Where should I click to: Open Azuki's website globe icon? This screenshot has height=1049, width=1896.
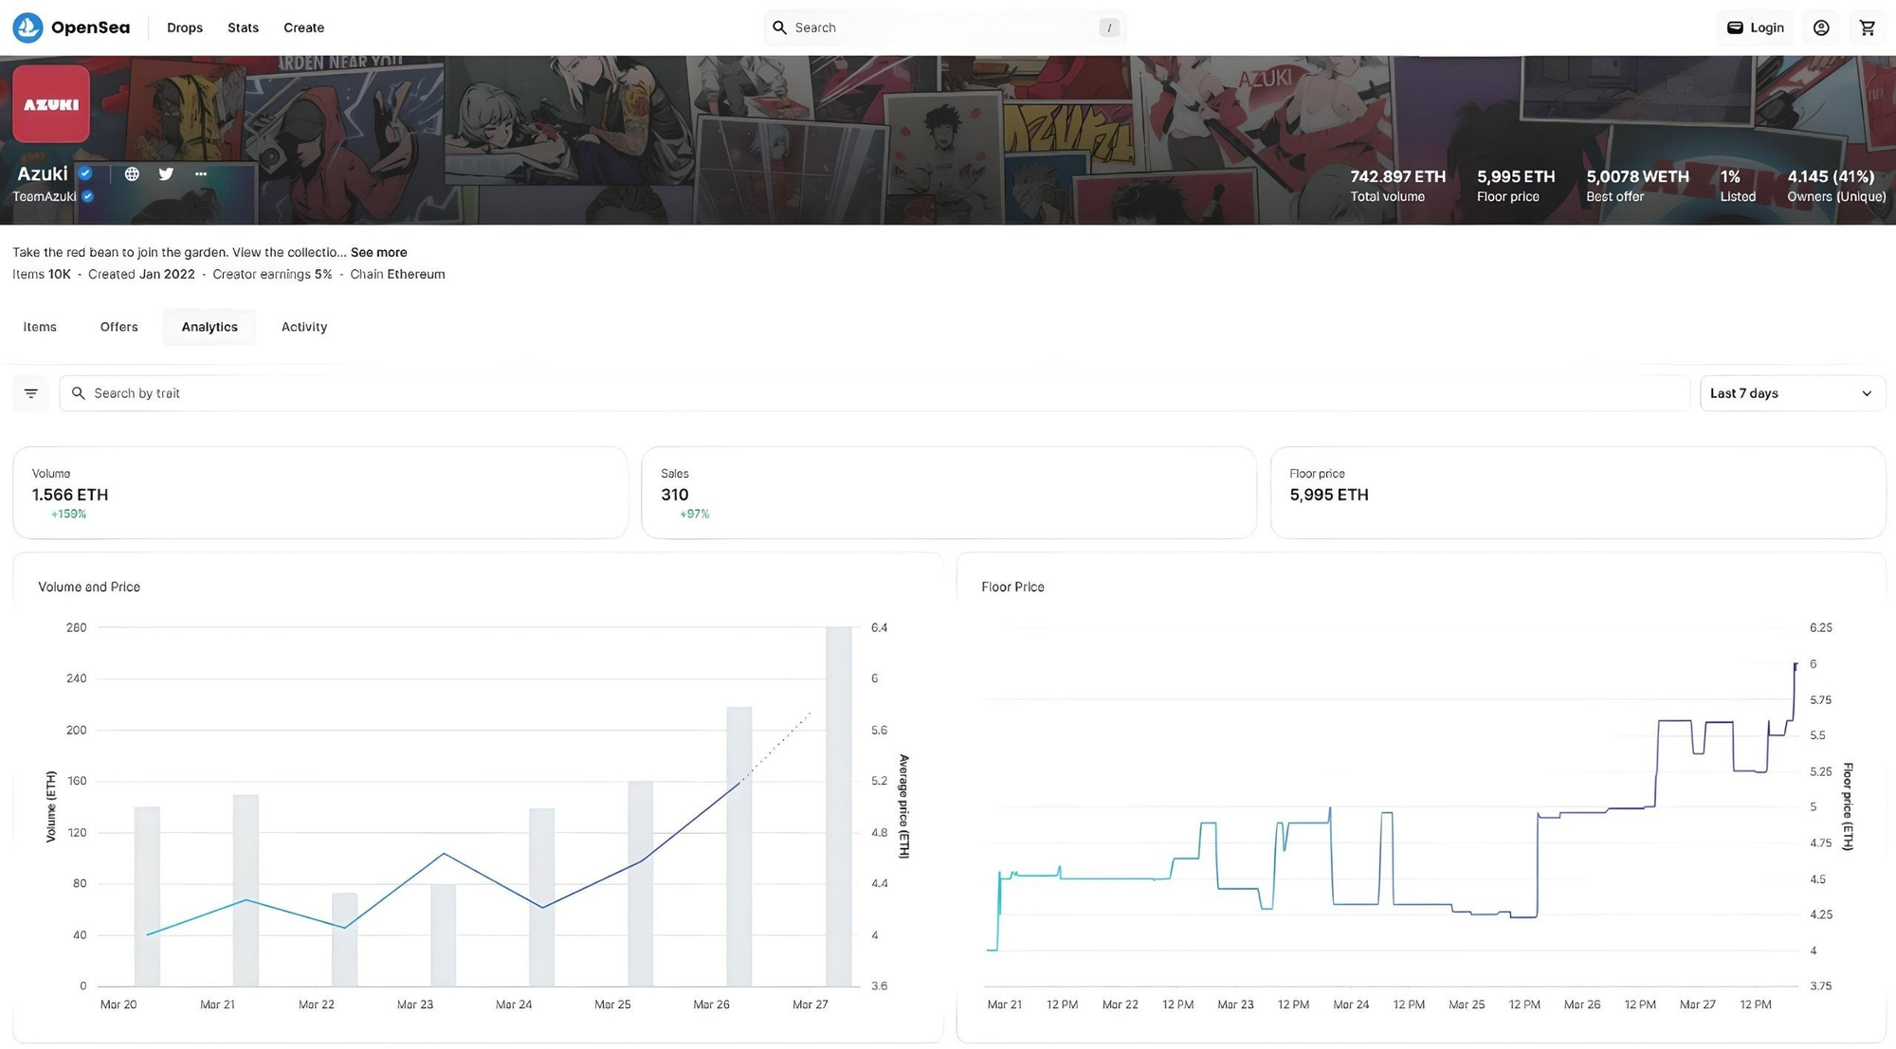[x=132, y=173]
